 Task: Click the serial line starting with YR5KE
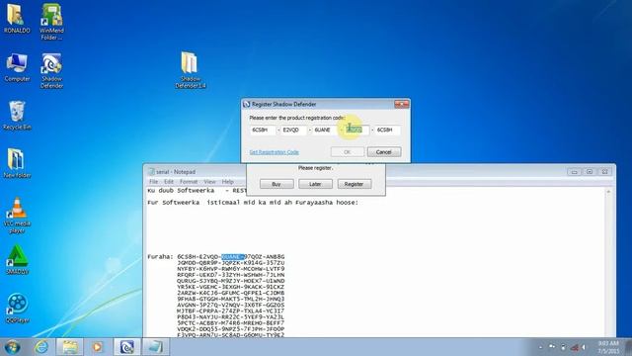click(x=230, y=287)
